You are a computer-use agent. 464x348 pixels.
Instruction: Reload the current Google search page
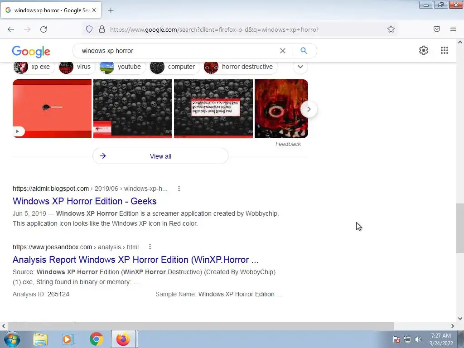[43, 29]
